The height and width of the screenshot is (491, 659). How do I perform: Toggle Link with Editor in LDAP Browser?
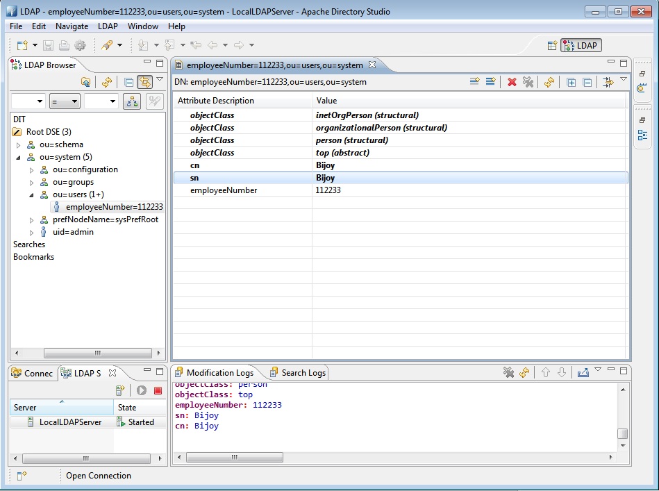click(x=144, y=82)
